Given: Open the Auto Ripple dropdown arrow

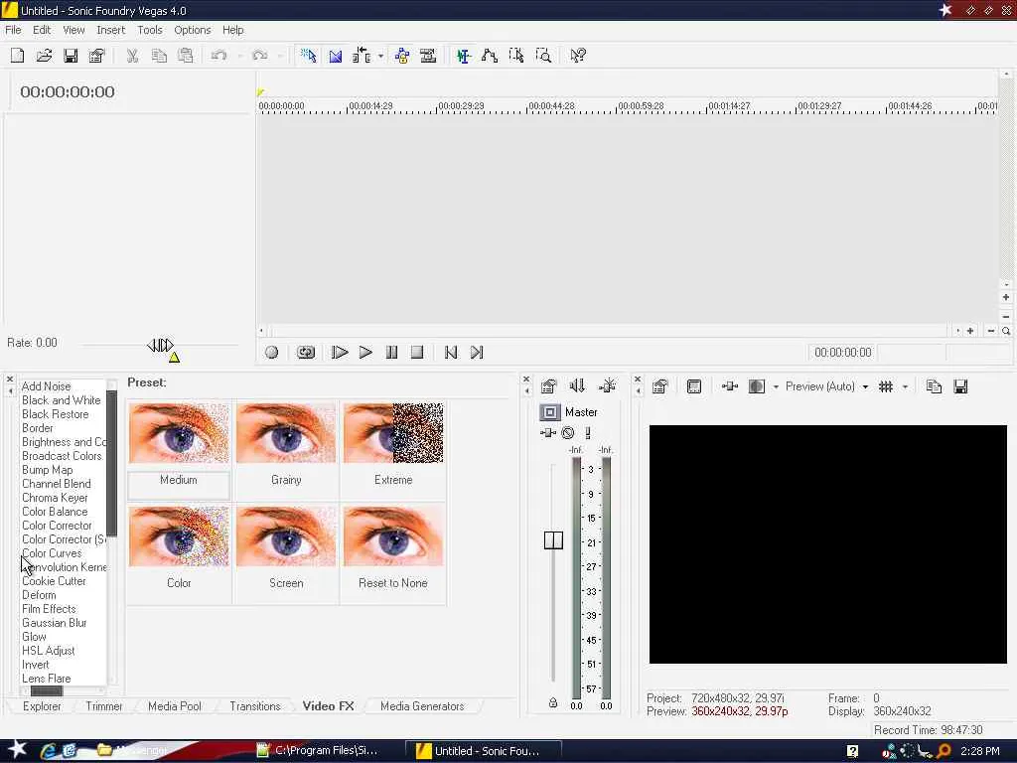Looking at the screenshot, I should (x=380, y=57).
